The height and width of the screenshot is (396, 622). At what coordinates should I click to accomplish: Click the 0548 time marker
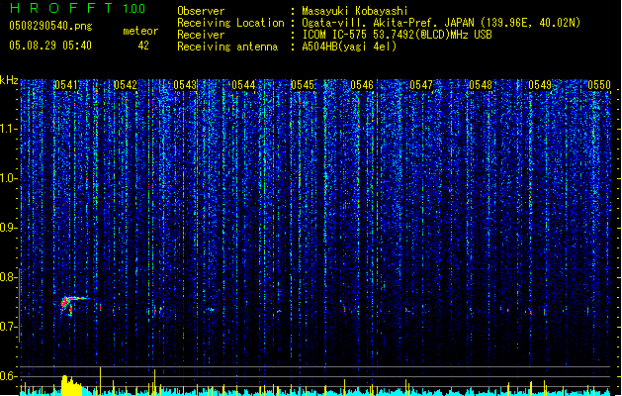click(481, 85)
